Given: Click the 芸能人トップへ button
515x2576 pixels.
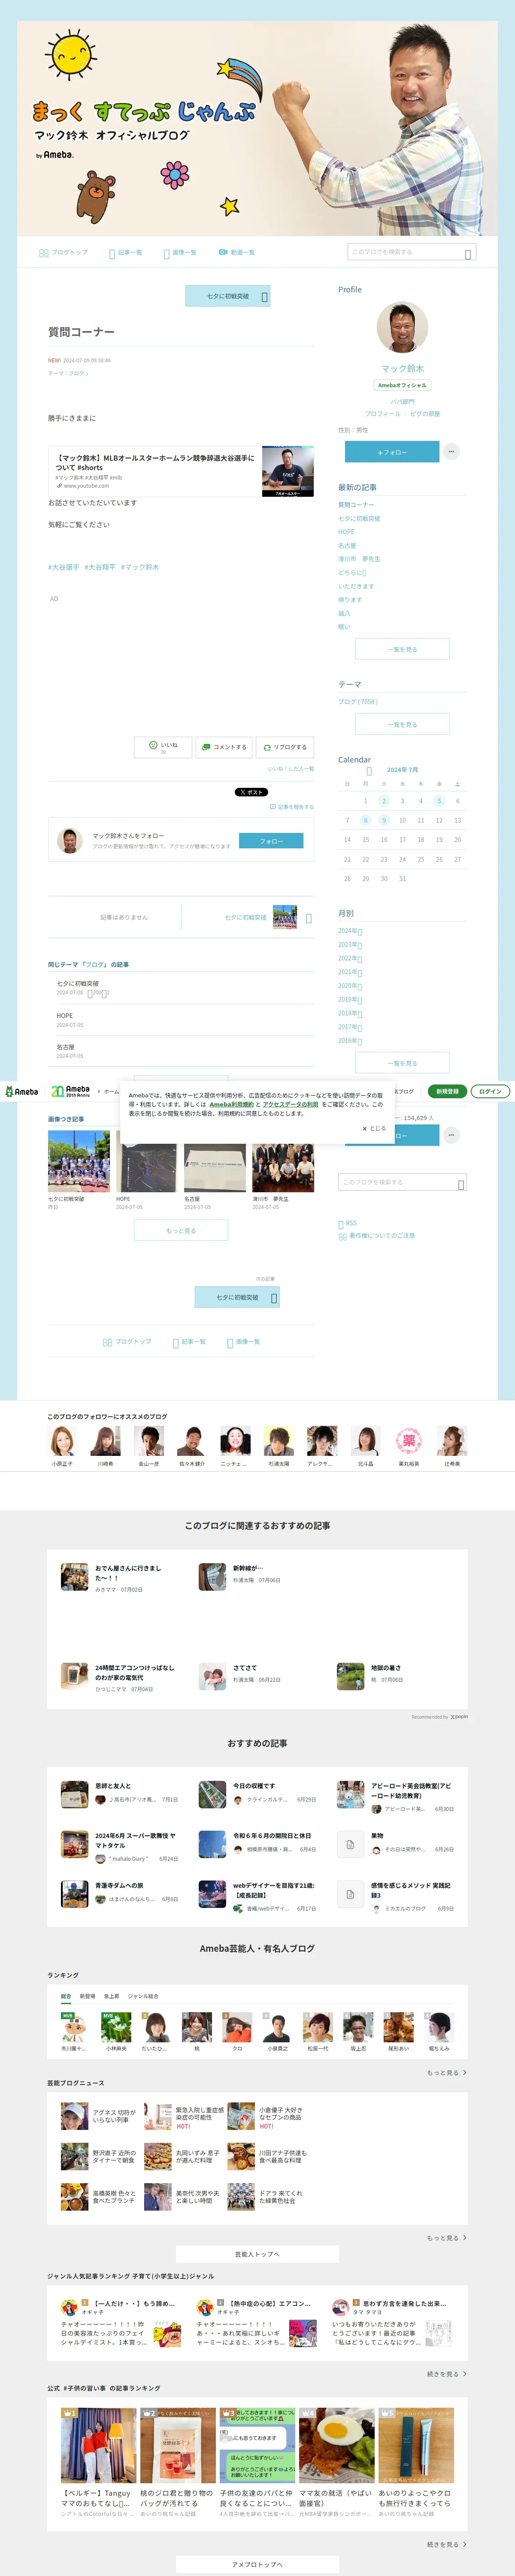Looking at the screenshot, I should click(x=257, y=2254).
